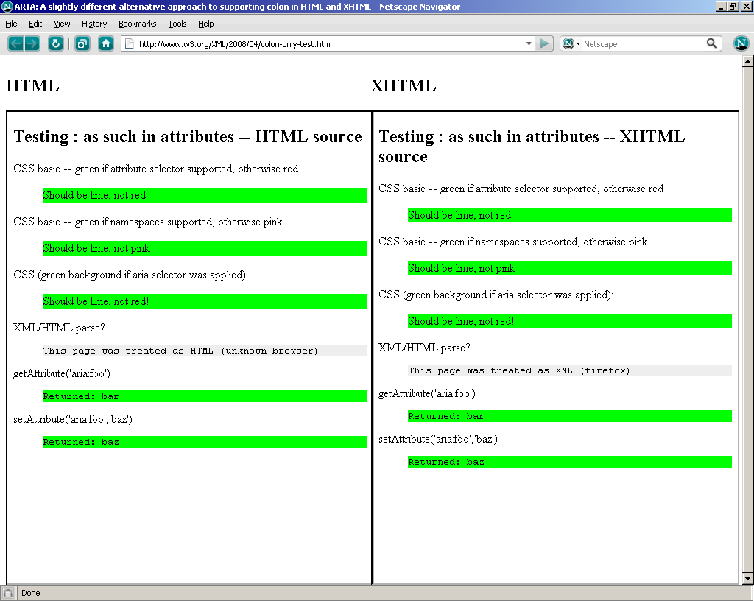The image size is (754, 601).
Task: Open the File menu
Action: click(x=11, y=24)
